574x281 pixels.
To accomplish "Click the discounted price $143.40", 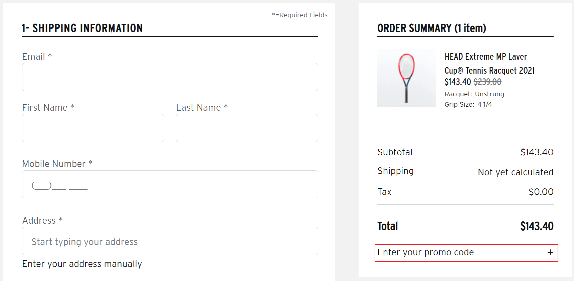I will click(x=458, y=82).
